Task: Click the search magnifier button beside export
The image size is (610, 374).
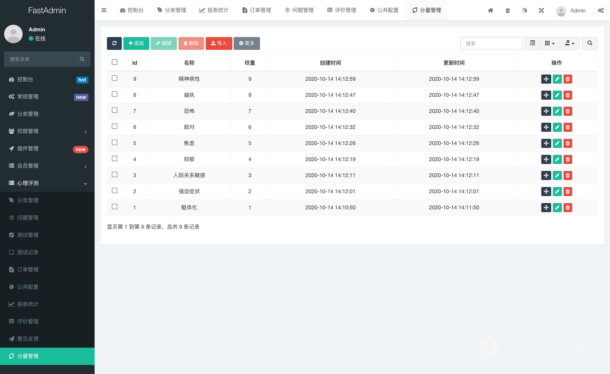Action: [589, 43]
